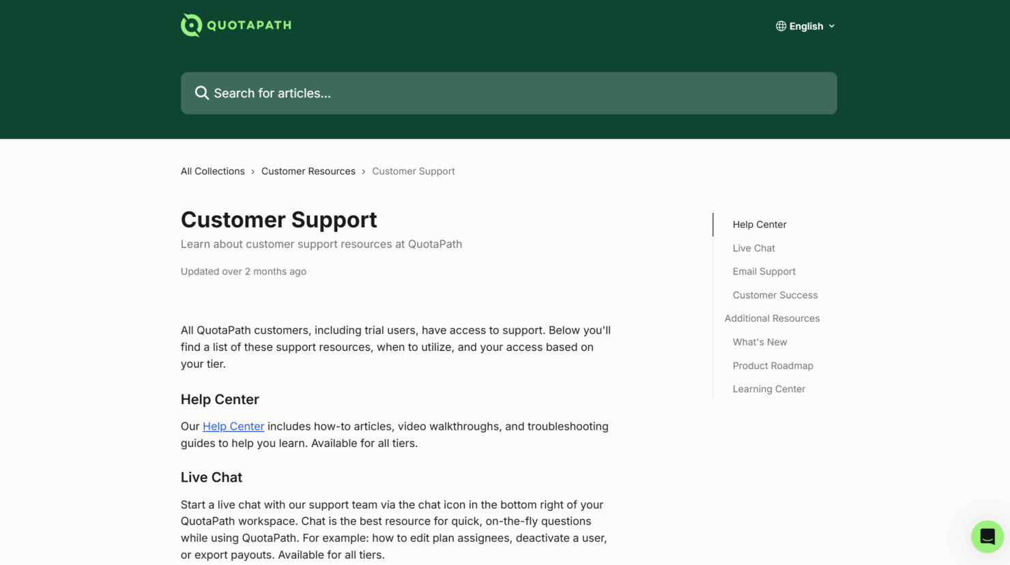
Task: Click the Search for articles field
Action: [x=508, y=93]
